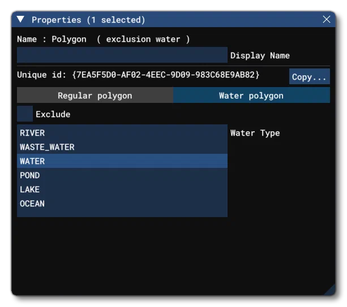
Task: Switch to Regular polygon tab
Action: pyautogui.click(x=95, y=95)
